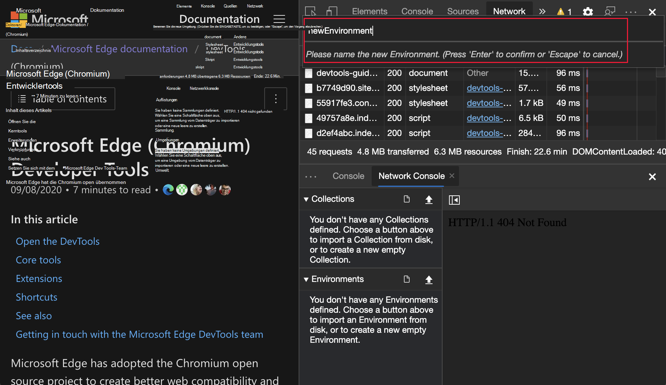Activate the inspect element picker icon

click(310, 11)
